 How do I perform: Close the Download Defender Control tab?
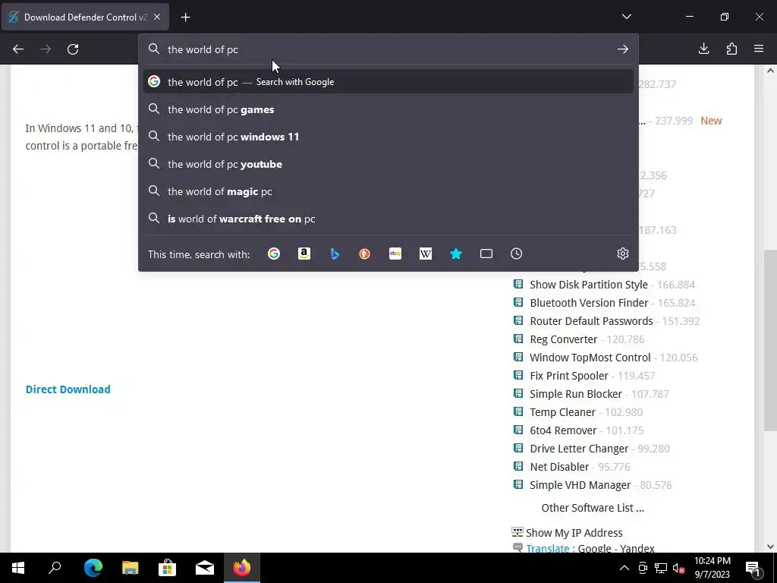coord(157,17)
